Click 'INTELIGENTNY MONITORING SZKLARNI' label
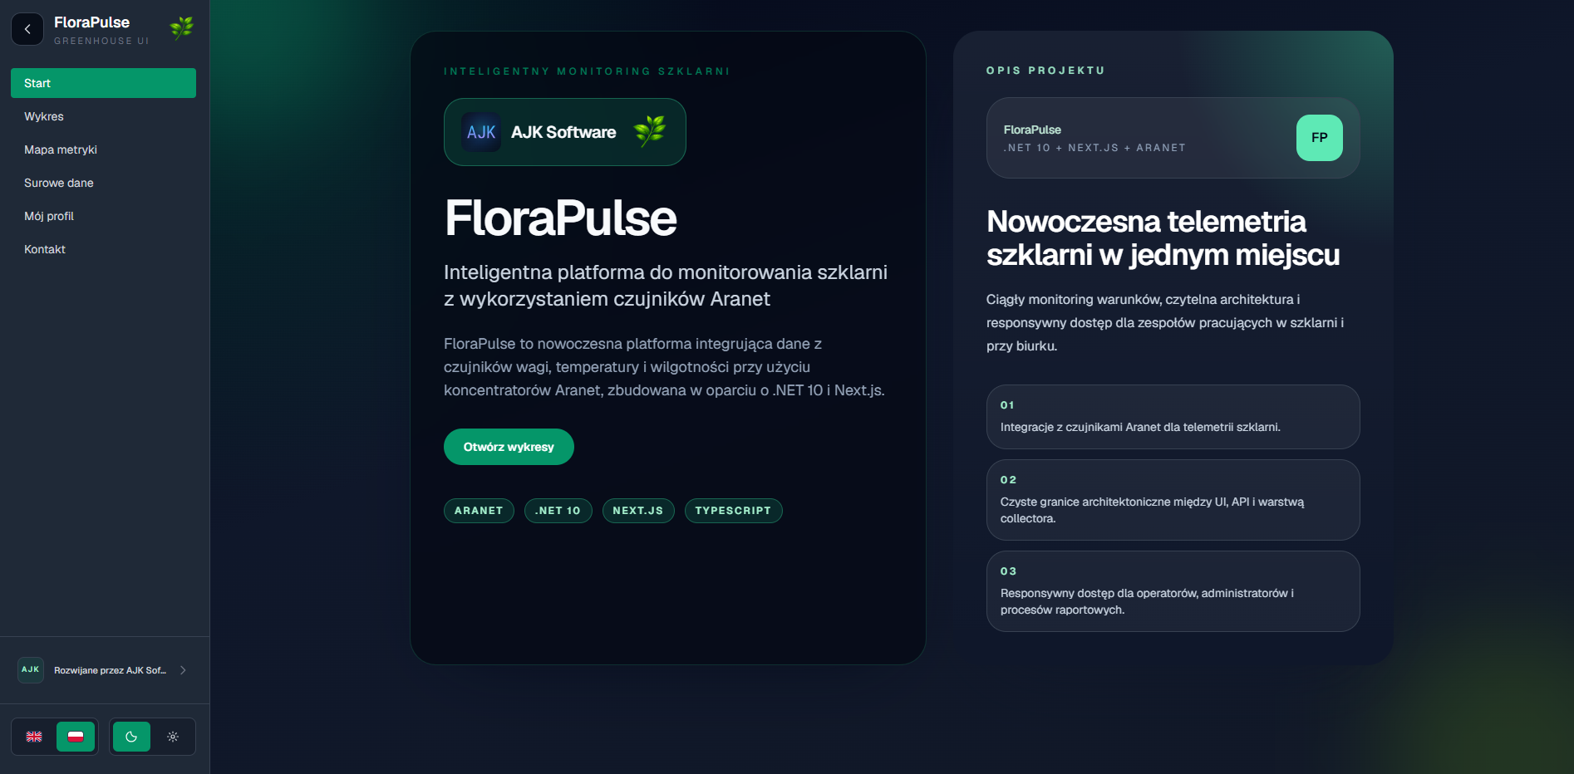Screen dimensions: 1574x774 click(587, 71)
